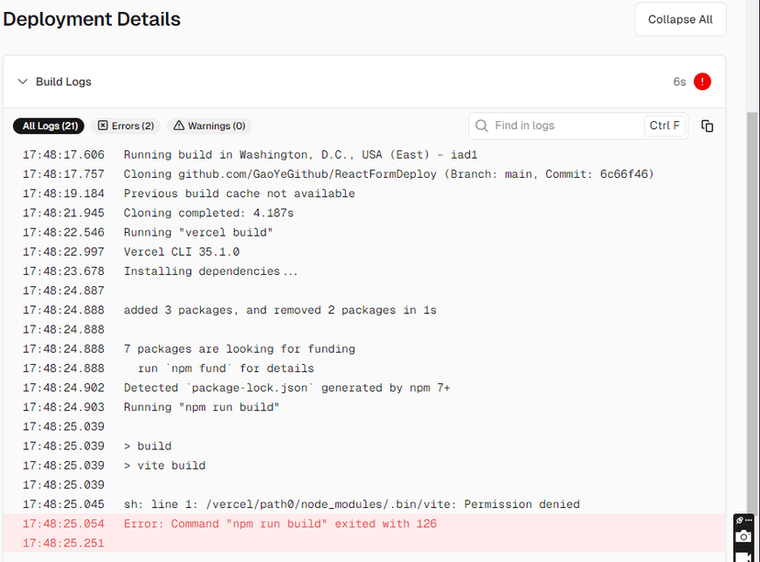Open the three-dots menu on the capture widget

750,520
